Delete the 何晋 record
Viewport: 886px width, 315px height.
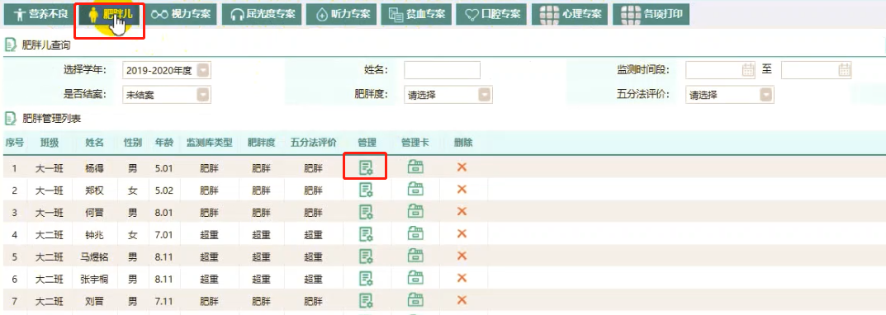[462, 211]
